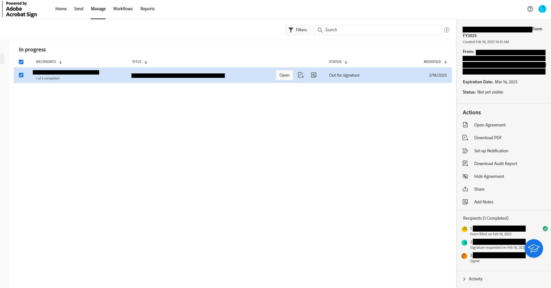The image size is (551, 288).
Task: Open the user profile avatar
Action: [542, 9]
